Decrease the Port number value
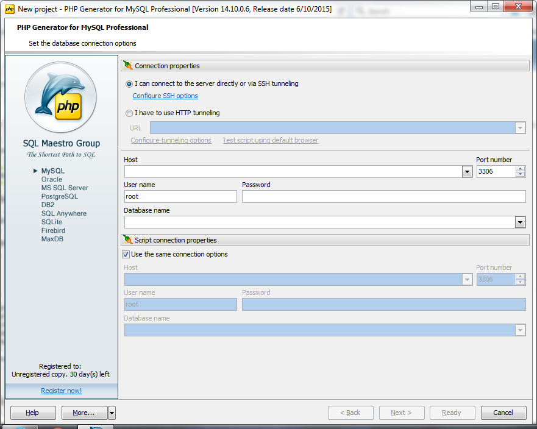This screenshot has height=429, width=537. pyautogui.click(x=520, y=174)
